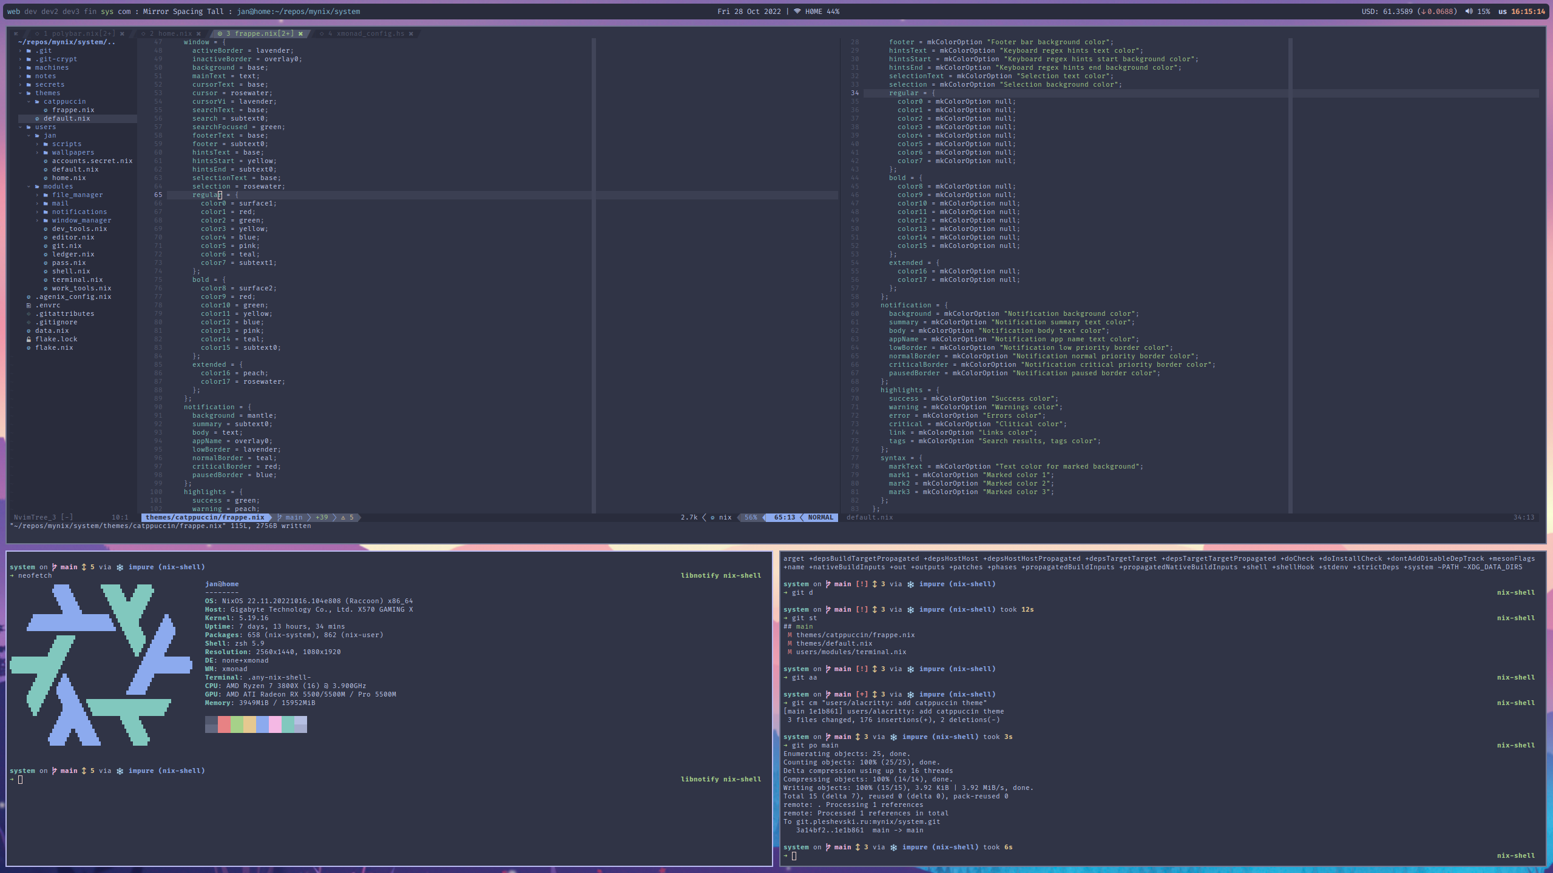
Task: Collapse the modules folder
Action: 29,187
